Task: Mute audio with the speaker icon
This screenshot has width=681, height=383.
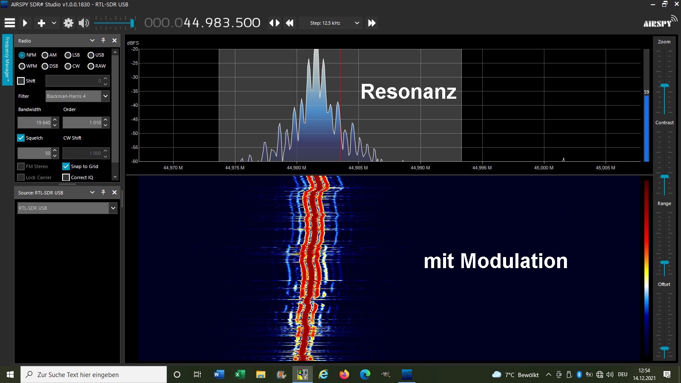Action: [x=84, y=23]
